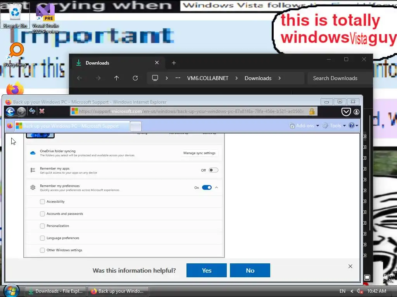Turn on Remember my apps toggle
Viewport: 397px width, 297px height.
click(x=214, y=170)
